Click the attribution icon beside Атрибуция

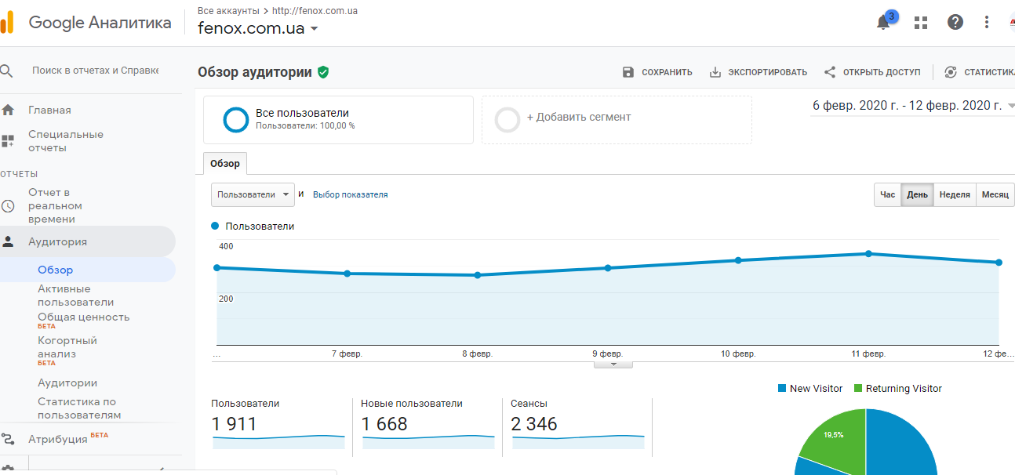[x=8, y=439]
